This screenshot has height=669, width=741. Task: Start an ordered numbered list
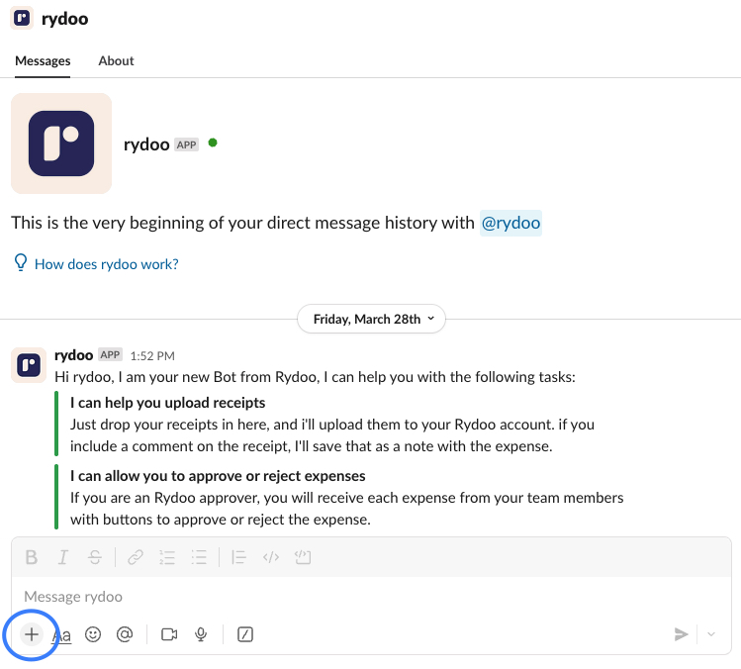167,557
